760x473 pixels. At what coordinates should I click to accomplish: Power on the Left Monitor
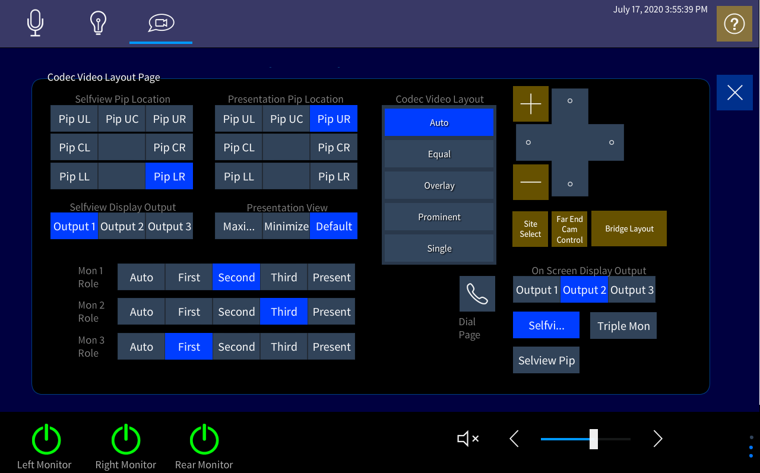[46, 439]
